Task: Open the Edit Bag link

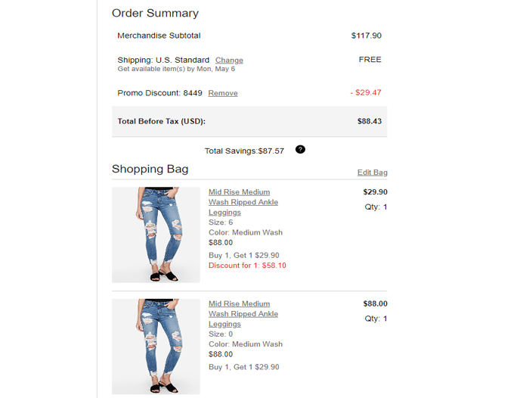Action: click(x=372, y=173)
